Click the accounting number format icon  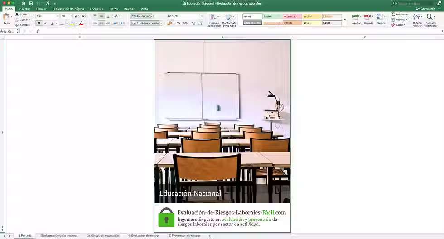pos(169,23)
